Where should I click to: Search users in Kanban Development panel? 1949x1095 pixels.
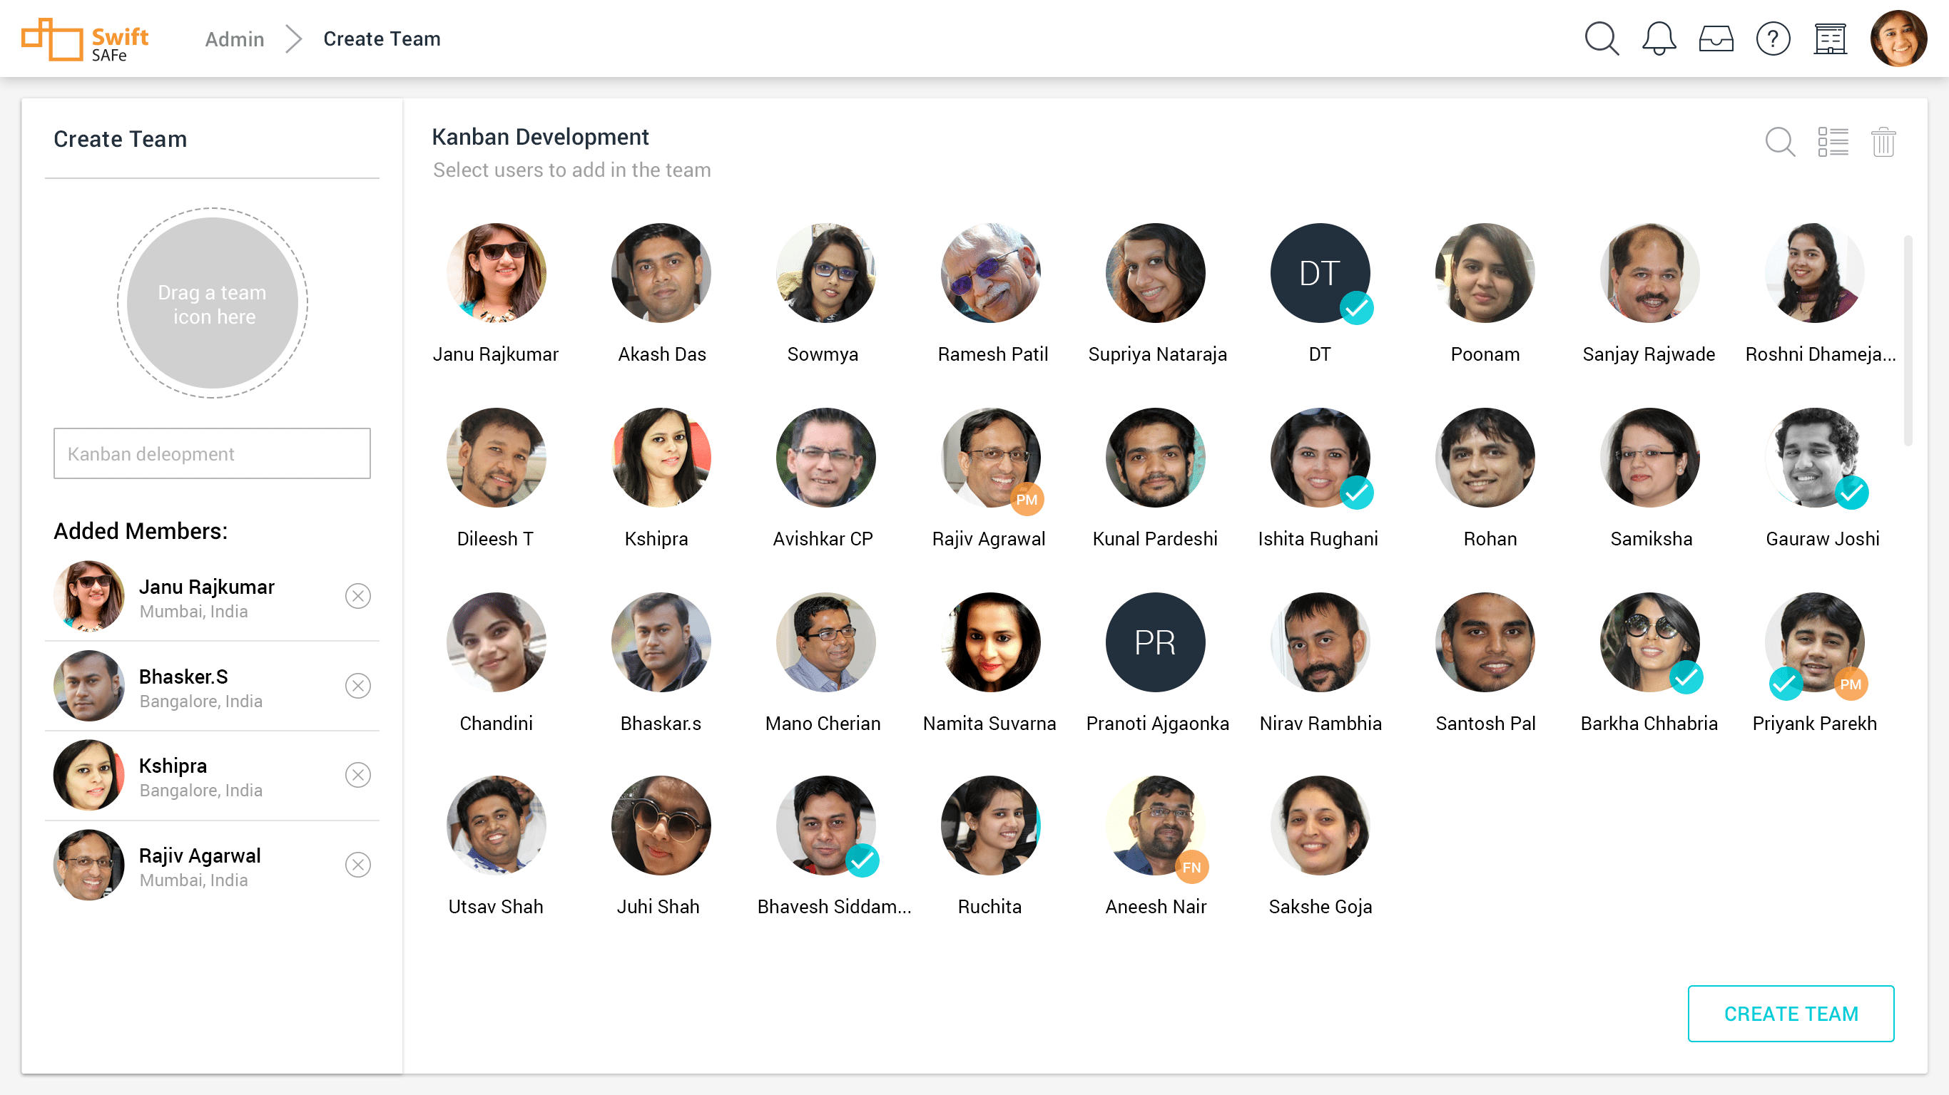(x=1779, y=141)
